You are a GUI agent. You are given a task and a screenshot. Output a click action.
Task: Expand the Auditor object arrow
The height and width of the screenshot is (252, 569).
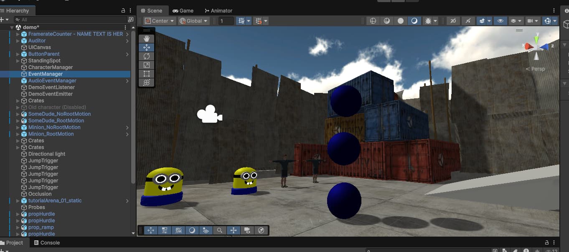(x=18, y=41)
